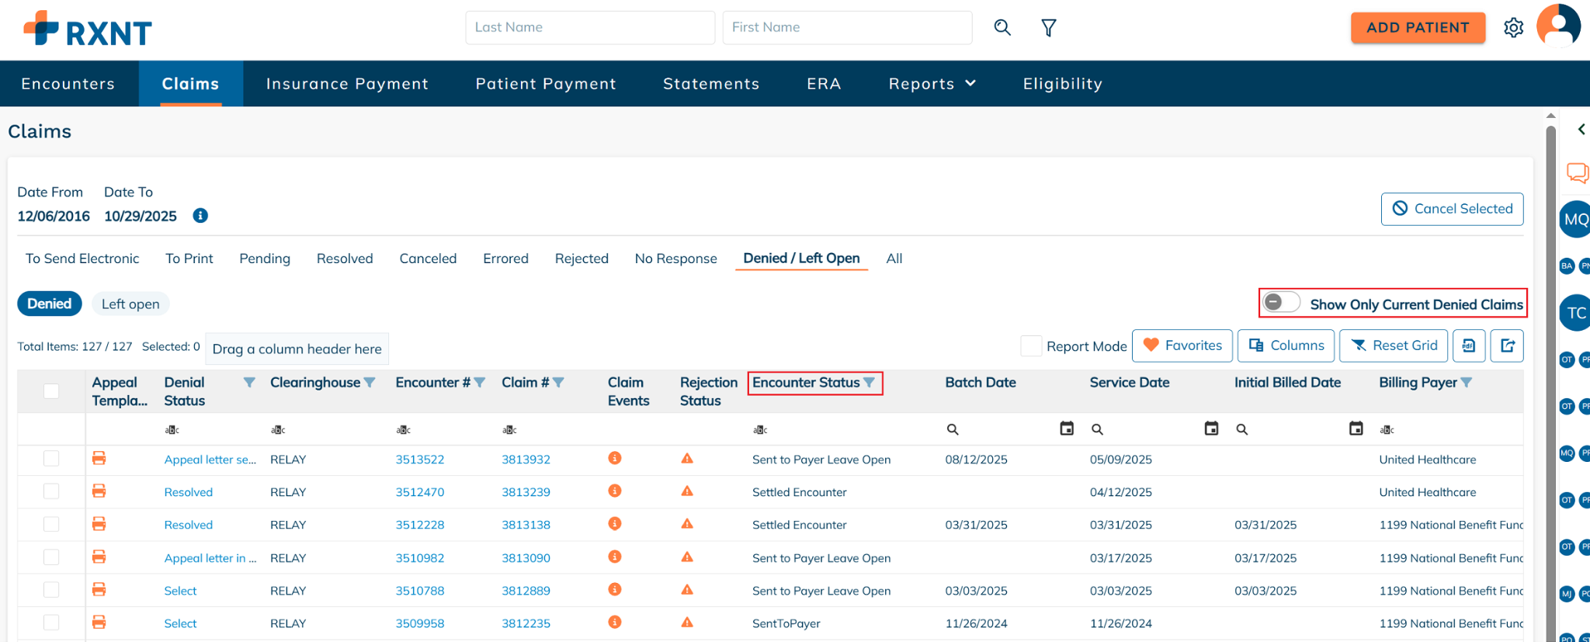Click the Last Name search field

pyautogui.click(x=589, y=27)
